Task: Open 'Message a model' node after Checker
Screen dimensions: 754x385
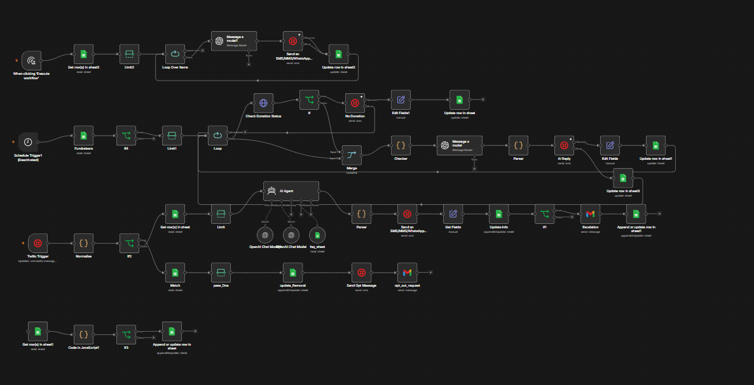Action: pyautogui.click(x=459, y=145)
